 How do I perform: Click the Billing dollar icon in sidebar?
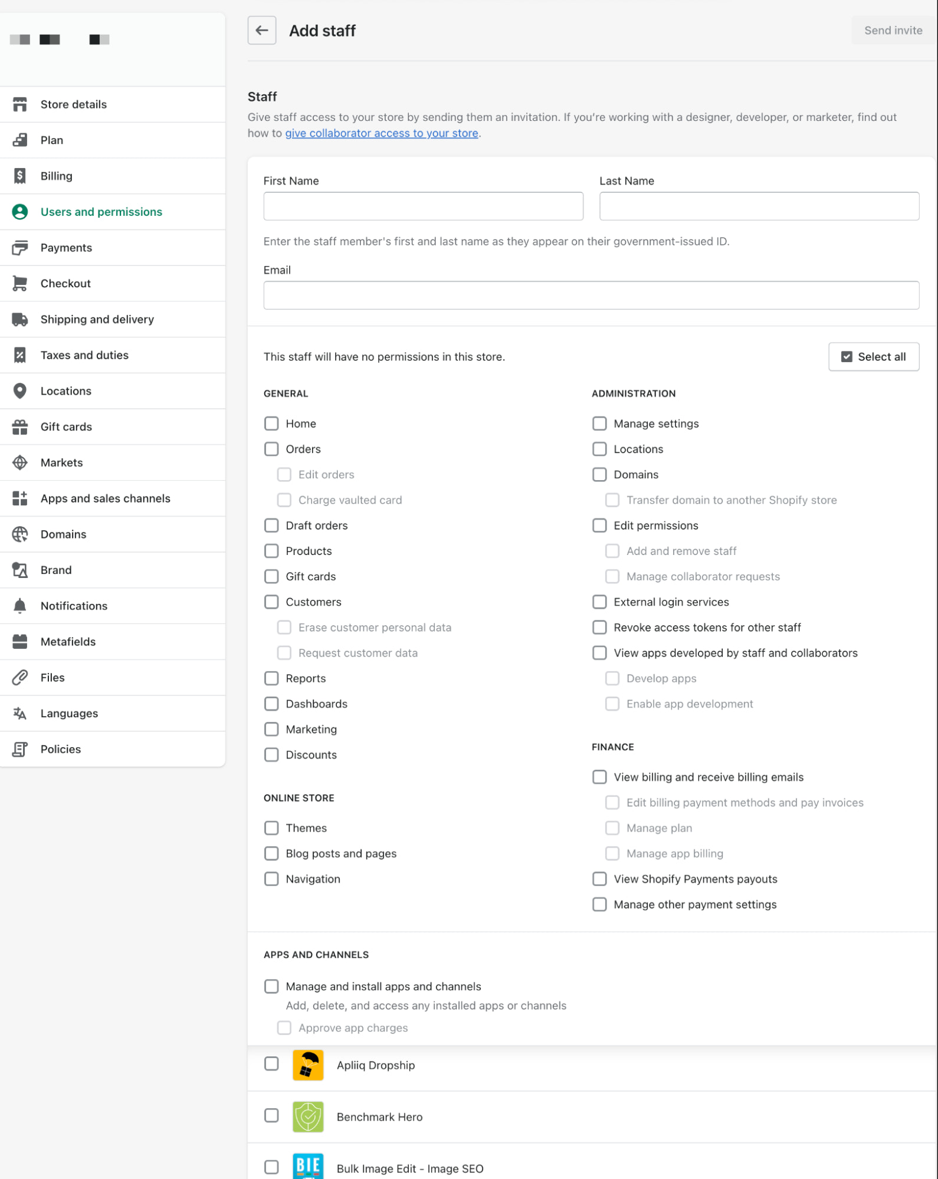[20, 176]
